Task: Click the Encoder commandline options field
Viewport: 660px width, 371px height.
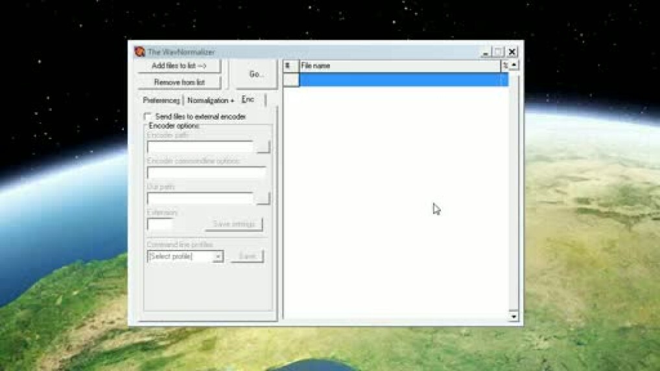Action: (x=206, y=173)
